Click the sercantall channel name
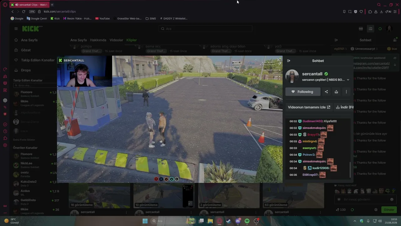Image resolution: width=401 pixels, height=226 pixels. click(x=312, y=74)
